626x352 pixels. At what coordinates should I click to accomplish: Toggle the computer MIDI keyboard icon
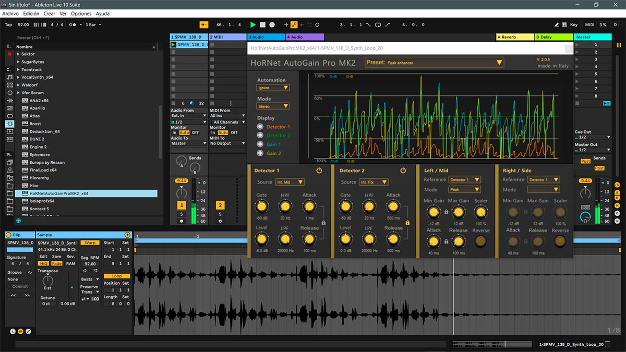tap(564, 25)
